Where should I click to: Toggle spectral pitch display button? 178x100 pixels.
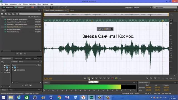(36, 7)
